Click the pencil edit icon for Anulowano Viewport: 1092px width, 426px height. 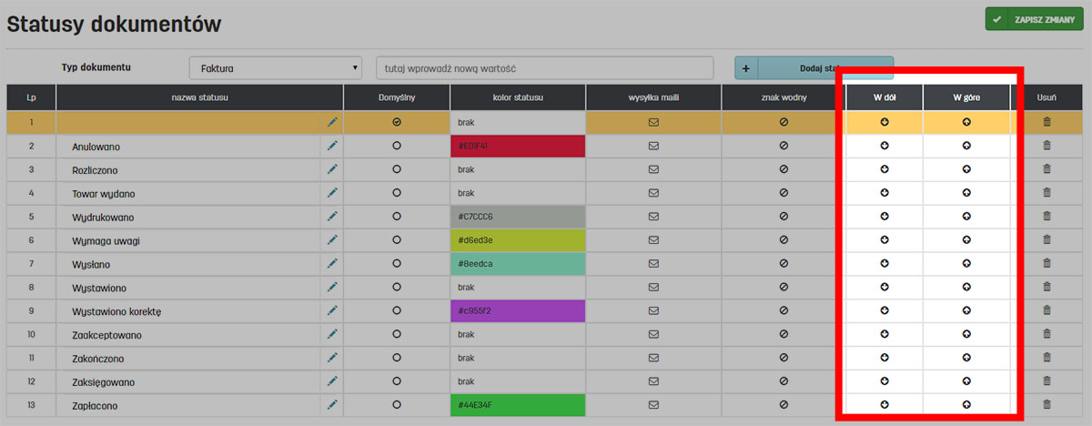pos(332,146)
